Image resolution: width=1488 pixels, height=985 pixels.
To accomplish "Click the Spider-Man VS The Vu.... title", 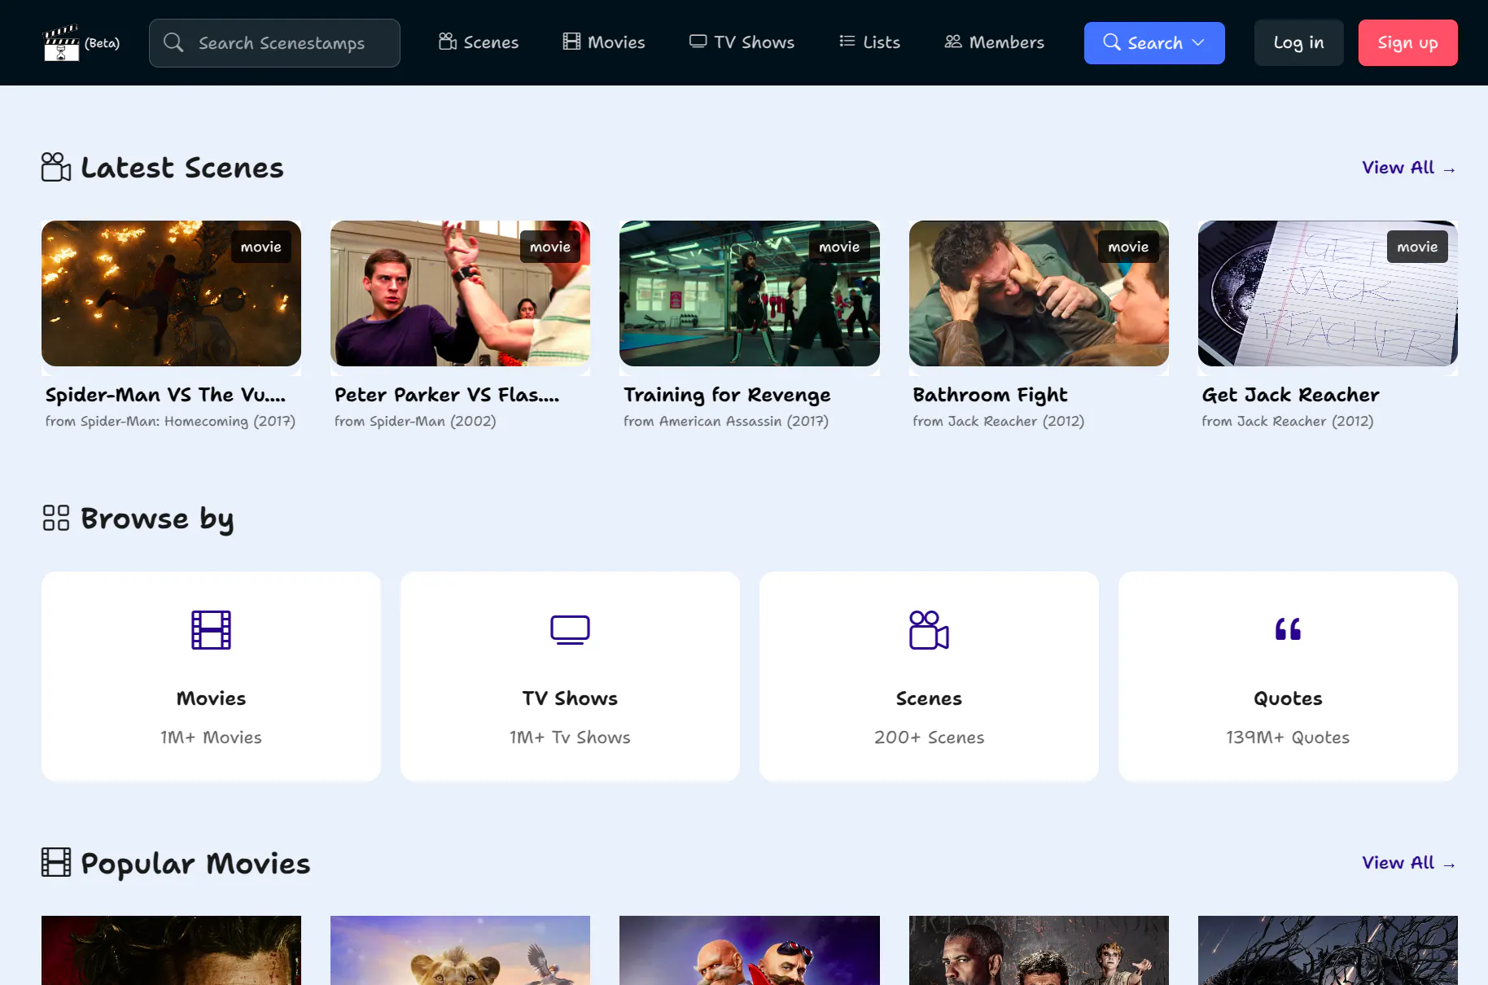I will (165, 395).
